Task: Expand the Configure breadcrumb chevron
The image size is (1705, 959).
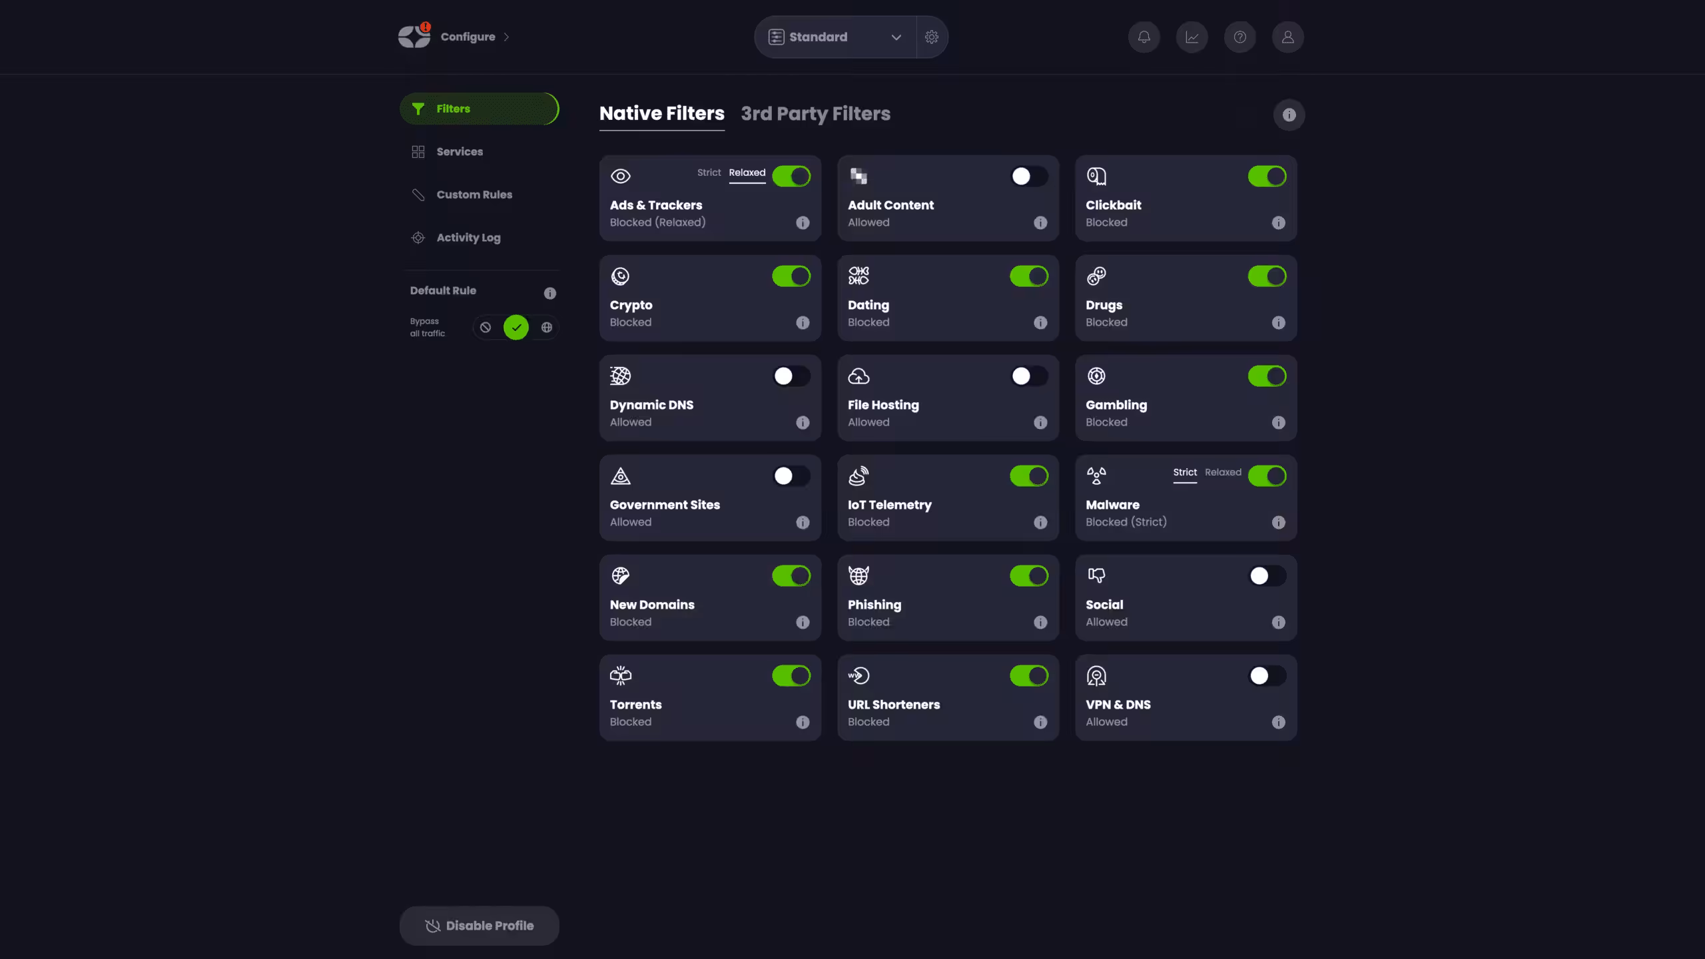Action: pyautogui.click(x=506, y=37)
